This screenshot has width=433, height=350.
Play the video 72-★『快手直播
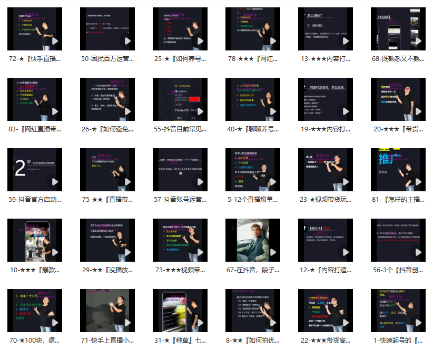[55, 41]
